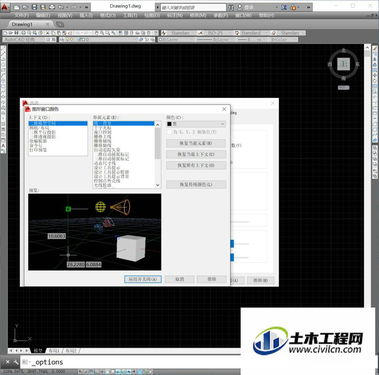Click the Dimension Style icon

click(x=200, y=33)
